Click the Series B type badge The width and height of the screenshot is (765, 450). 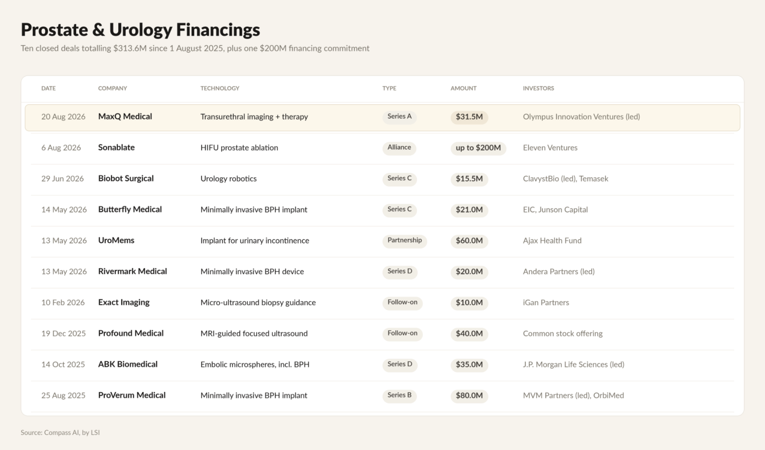399,395
